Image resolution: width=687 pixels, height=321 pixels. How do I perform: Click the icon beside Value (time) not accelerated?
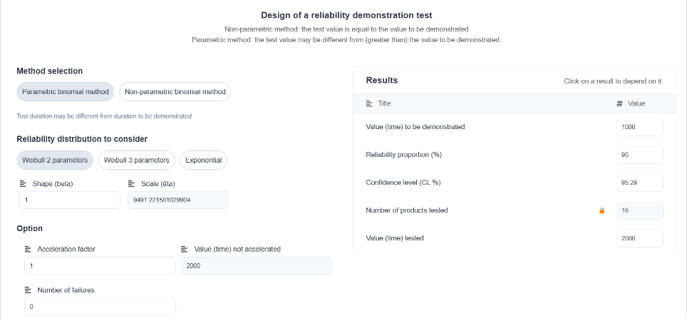185,249
